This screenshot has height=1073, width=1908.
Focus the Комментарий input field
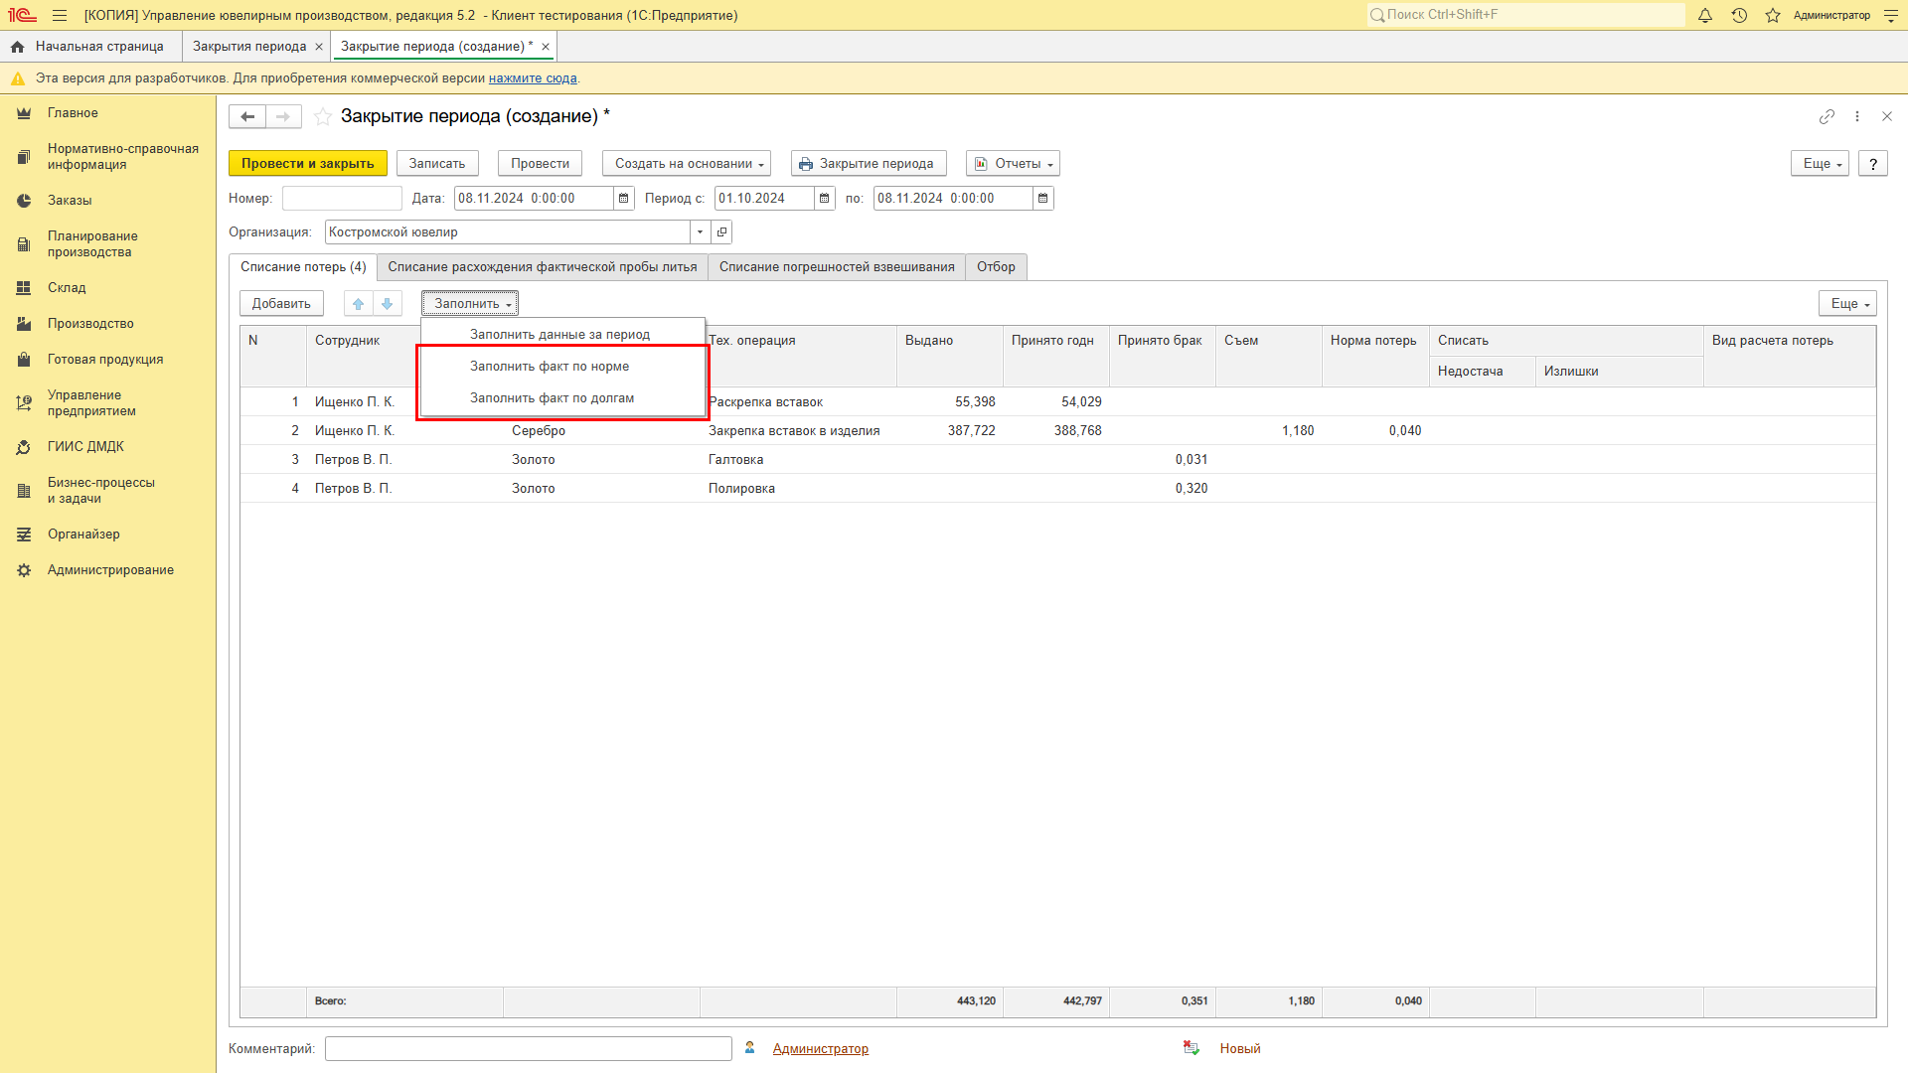(x=529, y=1049)
